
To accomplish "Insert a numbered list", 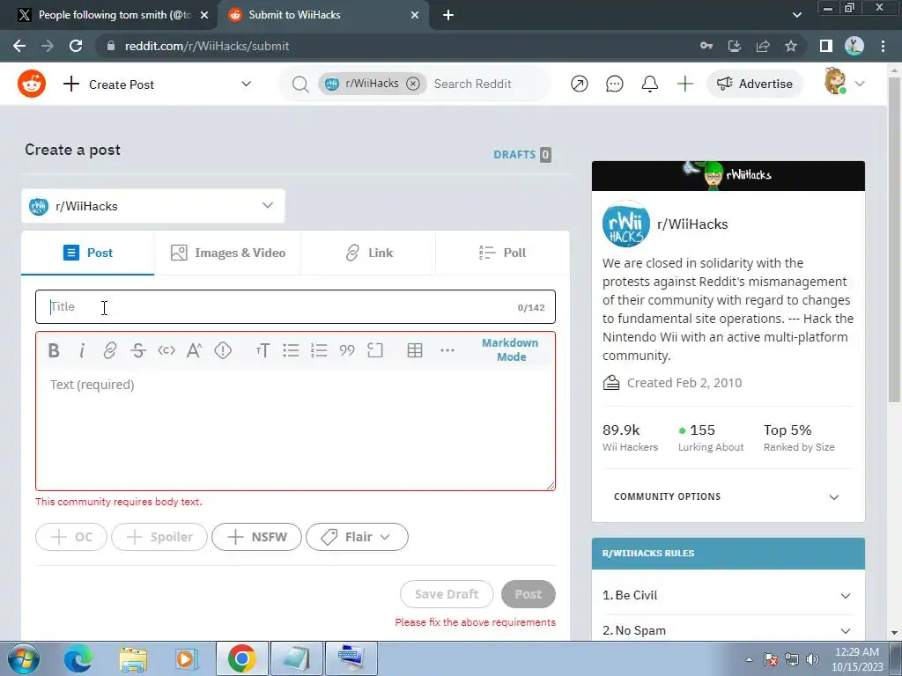I will click(319, 350).
